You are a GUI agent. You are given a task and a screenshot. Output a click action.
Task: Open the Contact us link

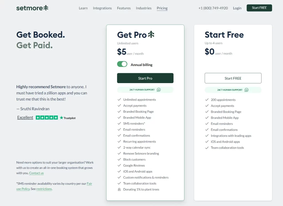pyautogui.click(x=36, y=173)
